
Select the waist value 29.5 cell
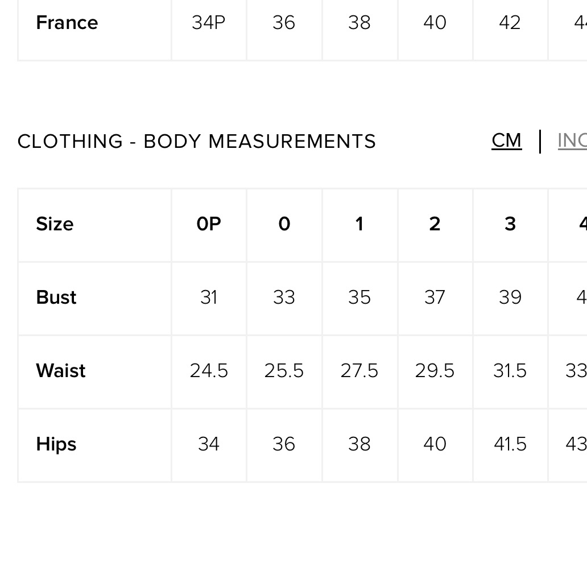435,371
